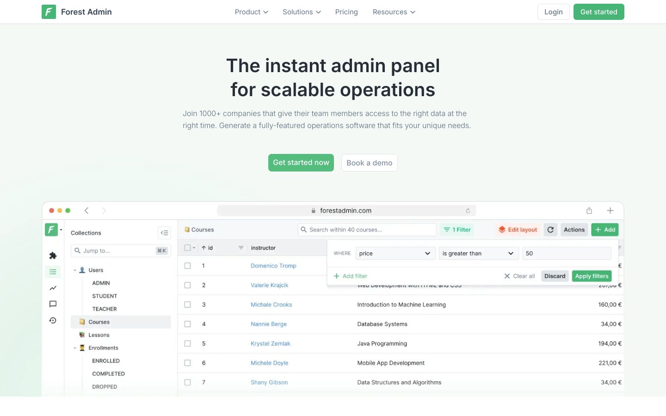Open the activity history sidebar icon
Screen dimensions: 666x416
tap(53, 320)
